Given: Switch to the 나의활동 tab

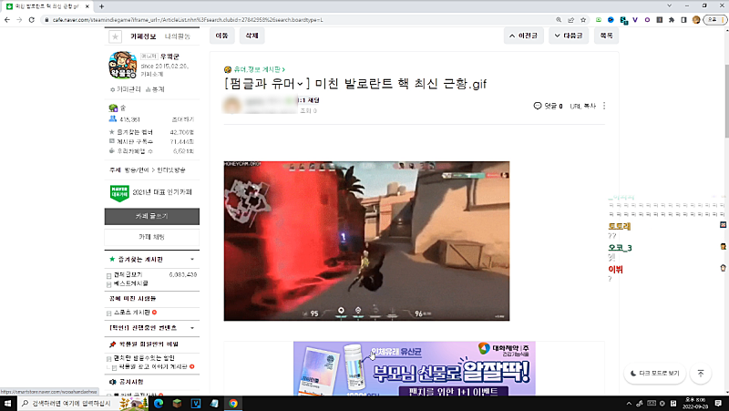Looking at the screenshot, I should pos(178,36).
